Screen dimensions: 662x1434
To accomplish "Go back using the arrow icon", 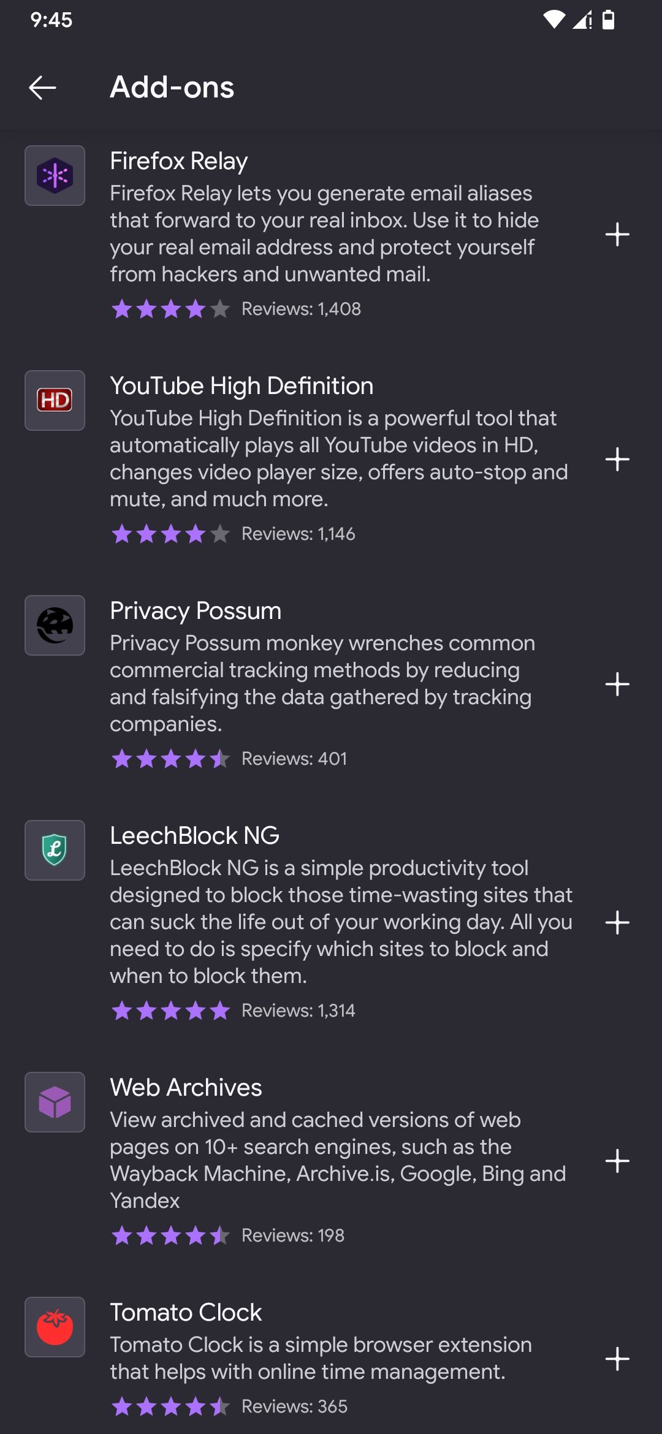I will coord(42,88).
